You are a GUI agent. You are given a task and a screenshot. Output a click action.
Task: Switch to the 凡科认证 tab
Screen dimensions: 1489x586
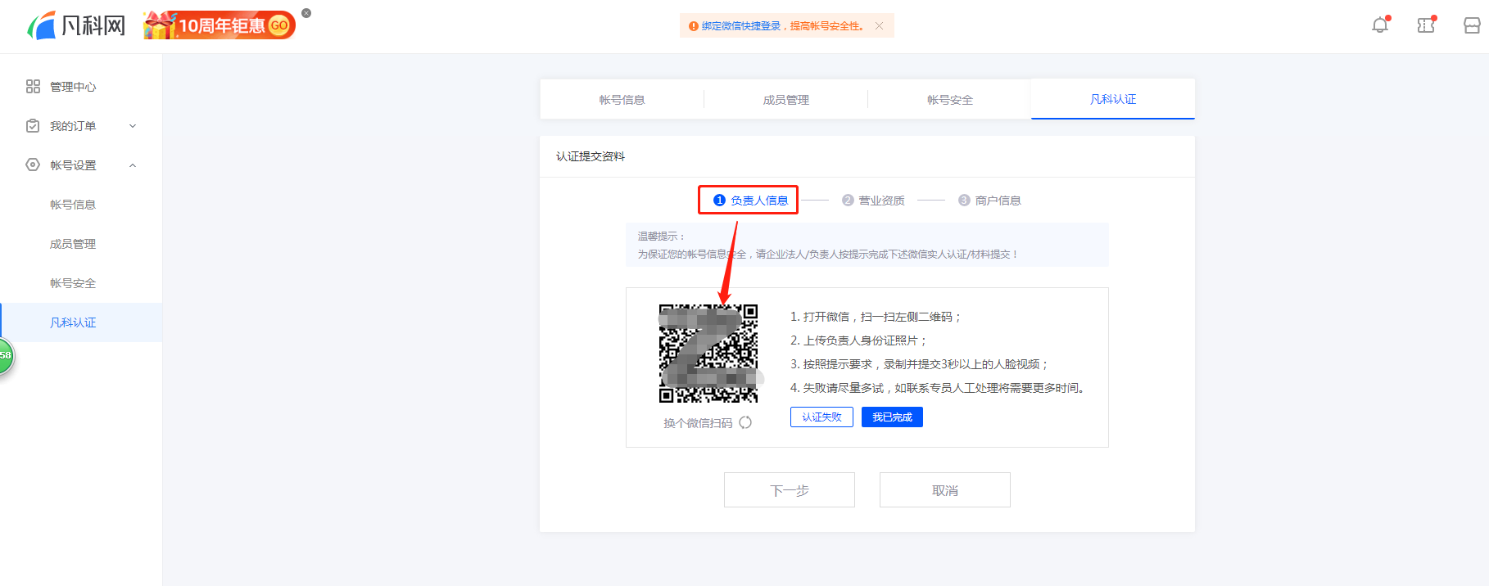1113,99
